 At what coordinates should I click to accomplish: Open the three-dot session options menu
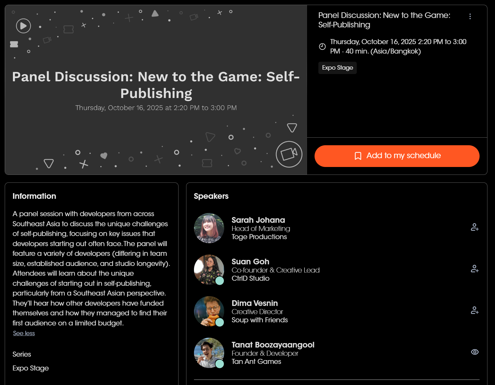tap(470, 16)
